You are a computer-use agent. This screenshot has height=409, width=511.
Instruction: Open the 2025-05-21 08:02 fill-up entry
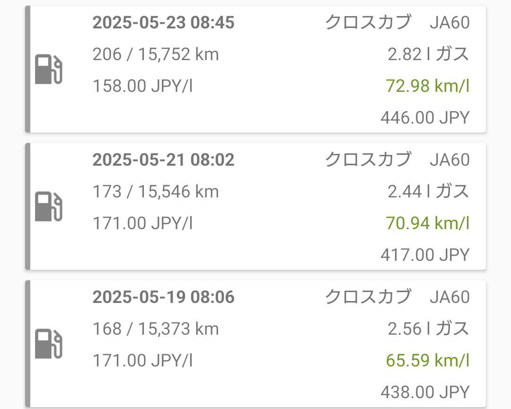pos(163,160)
